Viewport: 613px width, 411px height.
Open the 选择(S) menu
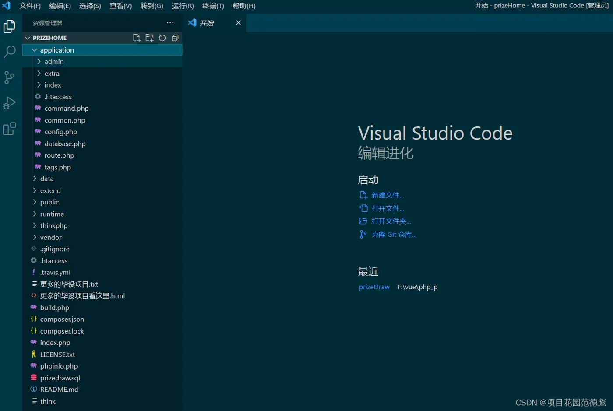(x=90, y=6)
